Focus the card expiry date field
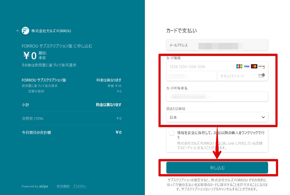This screenshot has height=195, width=290. point(192,76)
